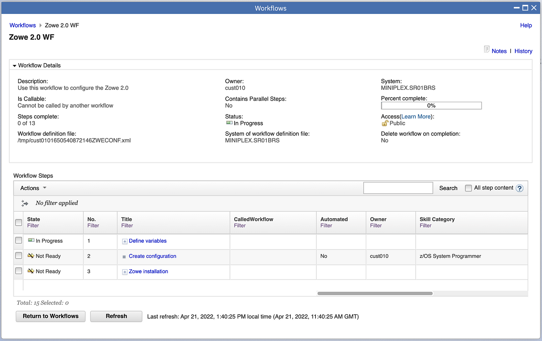The width and height of the screenshot is (542, 341).
Task: Click the In Progress state icon for step 1
Action: point(31,240)
